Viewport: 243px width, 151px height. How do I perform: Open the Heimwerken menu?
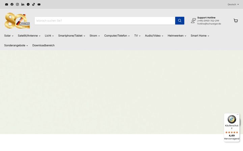click(x=177, y=36)
